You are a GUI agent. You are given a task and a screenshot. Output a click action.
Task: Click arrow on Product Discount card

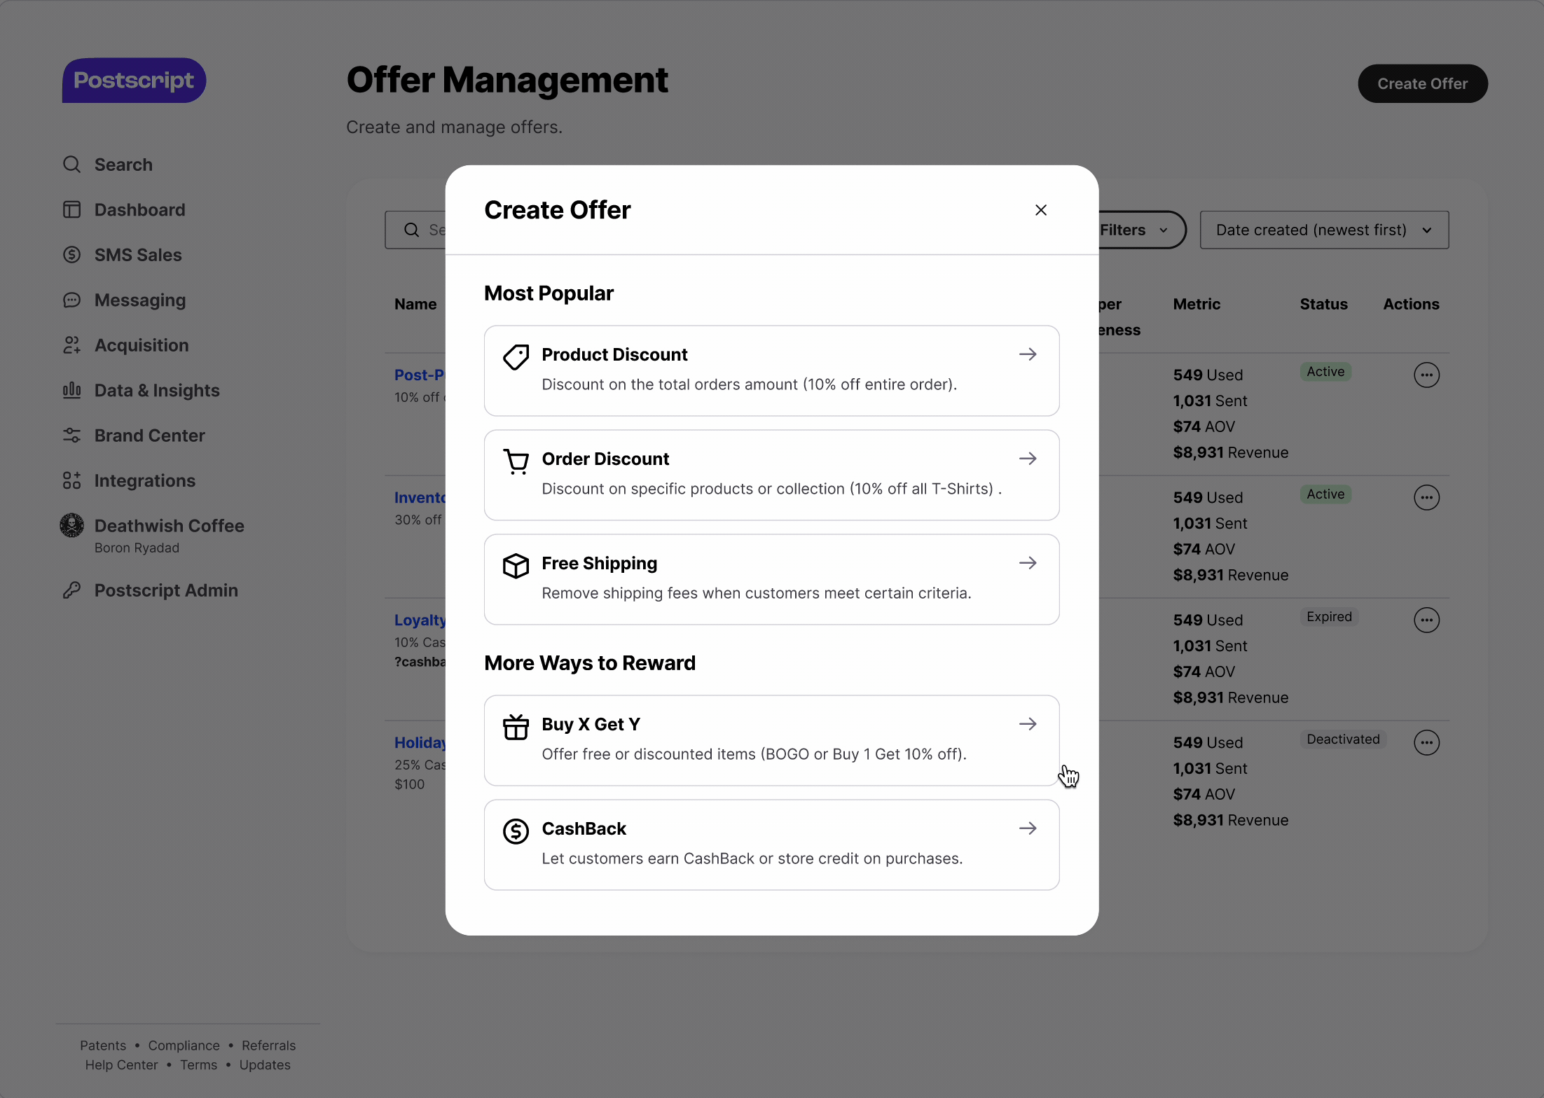(1027, 354)
